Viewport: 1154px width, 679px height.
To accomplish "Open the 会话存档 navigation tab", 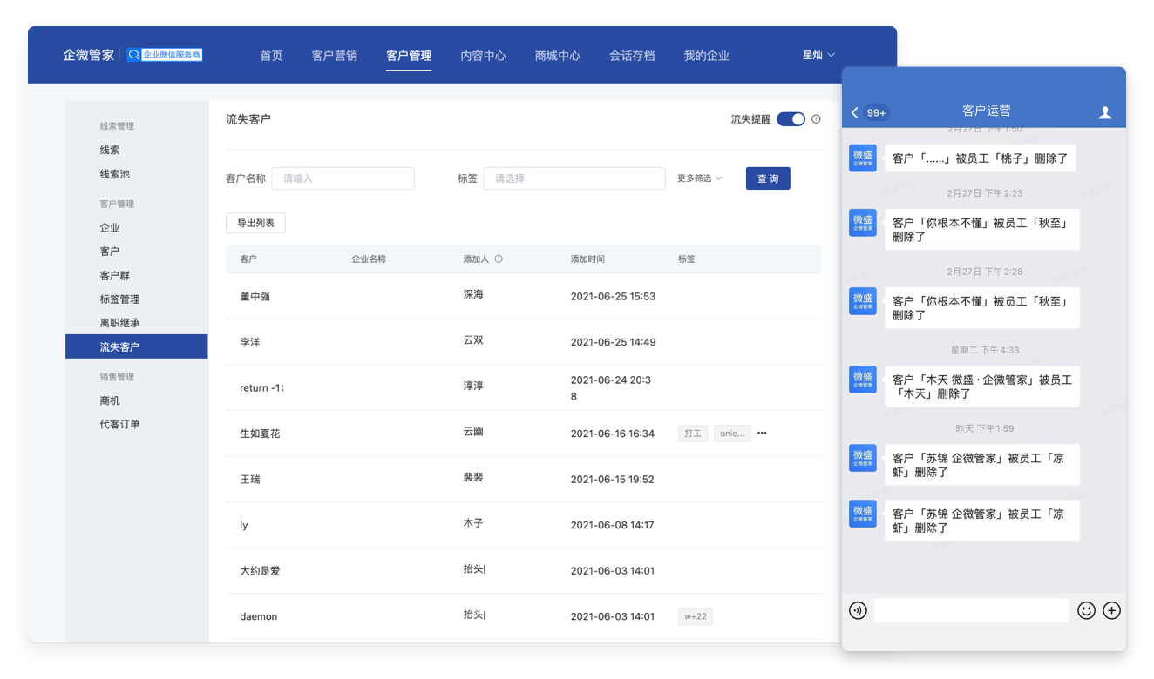I will click(631, 56).
